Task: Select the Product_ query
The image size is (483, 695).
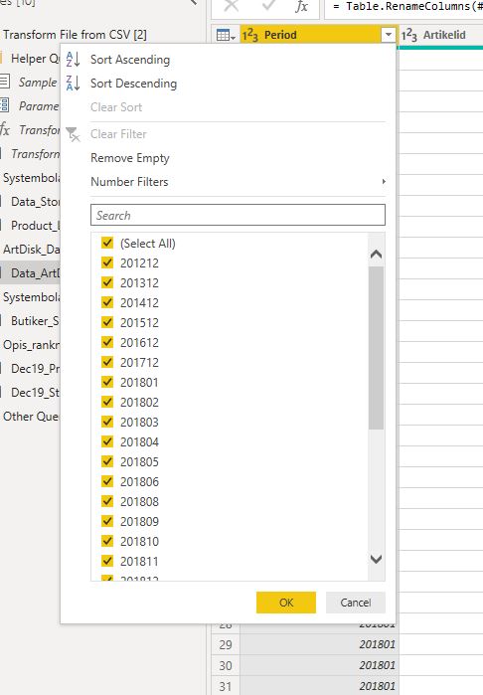Action: [x=35, y=225]
